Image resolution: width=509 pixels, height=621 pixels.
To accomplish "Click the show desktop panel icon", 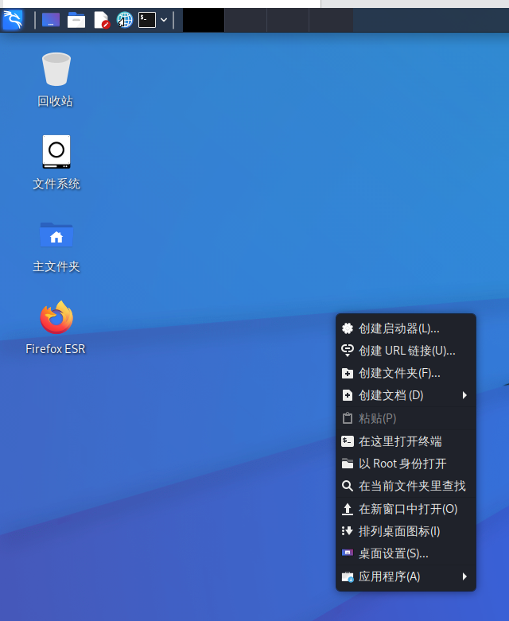I will [x=51, y=19].
